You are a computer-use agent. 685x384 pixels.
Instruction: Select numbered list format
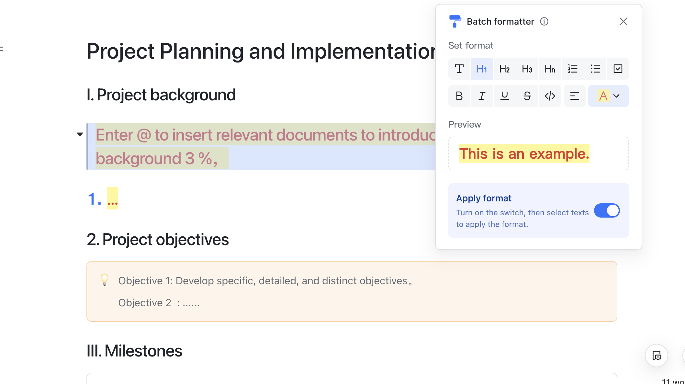pos(572,69)
